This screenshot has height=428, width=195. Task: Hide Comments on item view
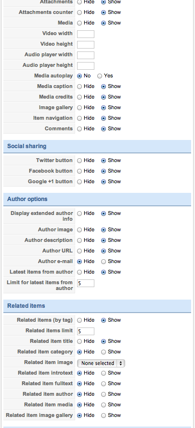(x=79, y=129)
